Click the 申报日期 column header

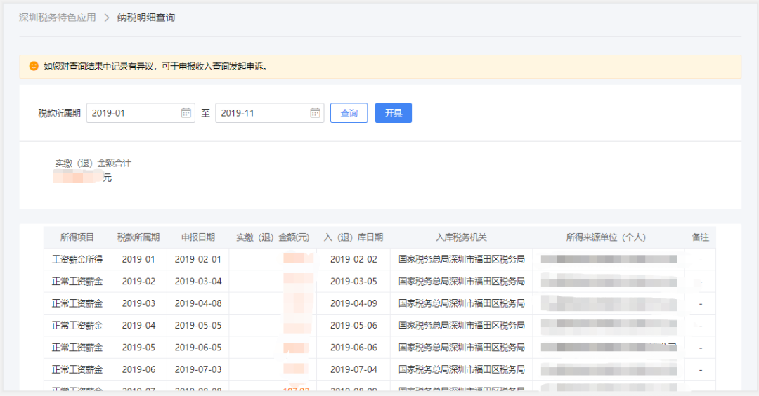198,237
